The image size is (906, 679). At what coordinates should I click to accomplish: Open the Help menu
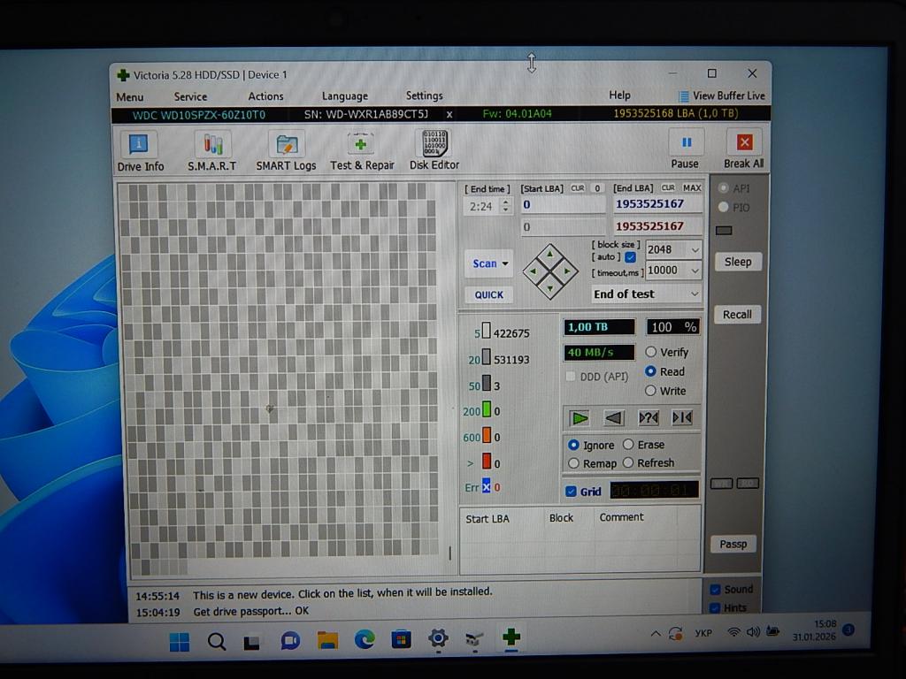pos(619,95)
